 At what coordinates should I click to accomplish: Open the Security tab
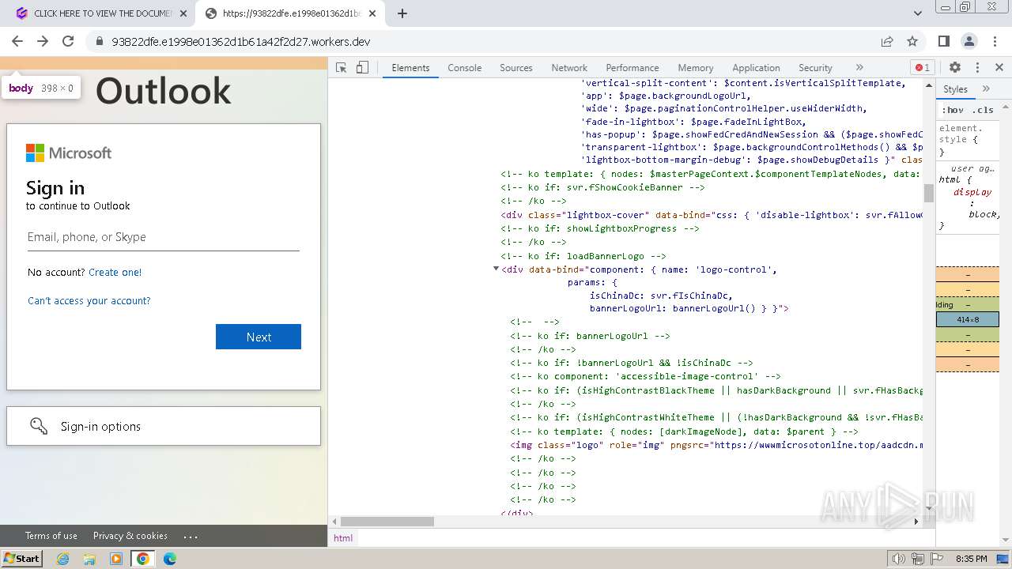click(815, 68)
